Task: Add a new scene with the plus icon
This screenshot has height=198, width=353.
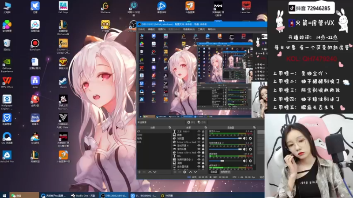Action: [139, 172]
